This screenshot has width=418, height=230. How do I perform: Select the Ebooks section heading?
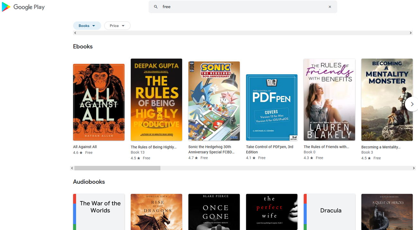pos(83,46)
